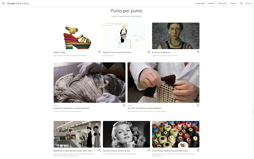This screenshot has width=254, height=159.
Task: Click the Accedi sign-in link
Action: tap(248, 4)
